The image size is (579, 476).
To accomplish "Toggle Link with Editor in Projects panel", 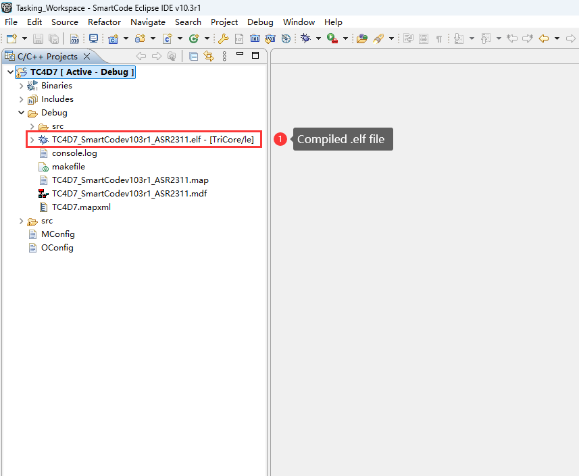I will pyautogui.click(x=208, y=57).
